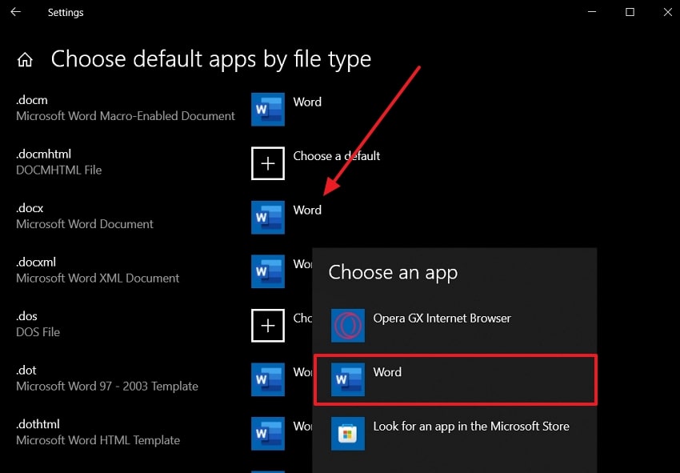
Task: Click Word label next to .docm
Action: coord(307,102)
